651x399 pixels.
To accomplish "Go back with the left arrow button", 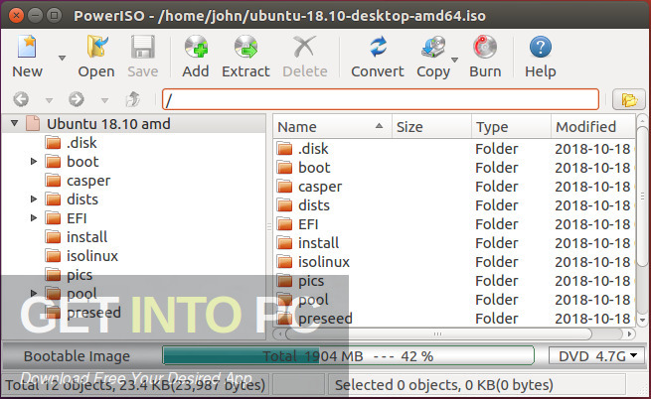I will click(21, 99).
